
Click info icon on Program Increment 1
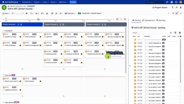point(21,24)
